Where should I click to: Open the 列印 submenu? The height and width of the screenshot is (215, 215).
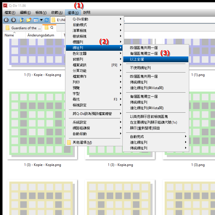(x=95, y=82)
